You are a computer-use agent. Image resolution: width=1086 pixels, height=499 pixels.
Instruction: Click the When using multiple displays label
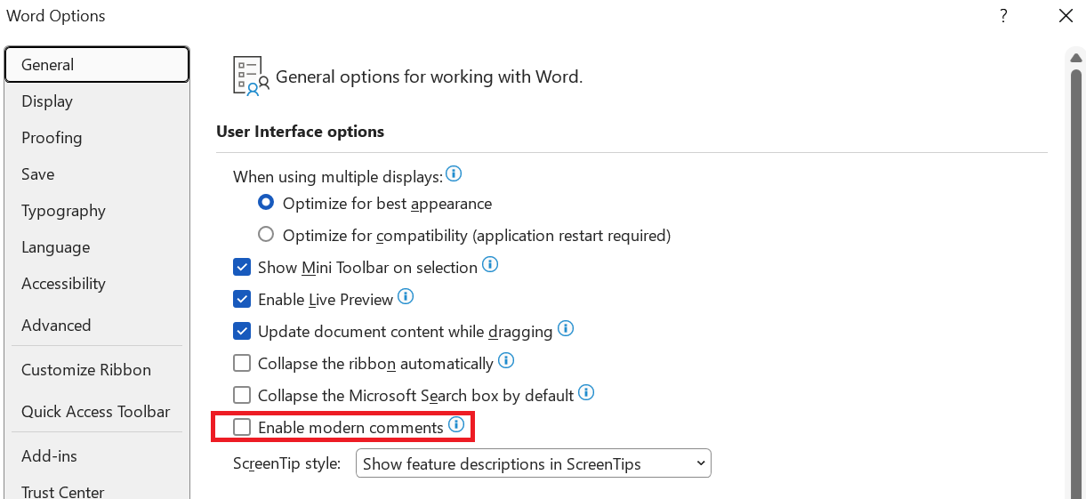click(x=338, y=177)
